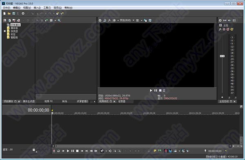Click save snapshot icon in preview toolbar
The height and width of the screenshot is (160, 245).
pyautogui.click(x=150, y=20)
